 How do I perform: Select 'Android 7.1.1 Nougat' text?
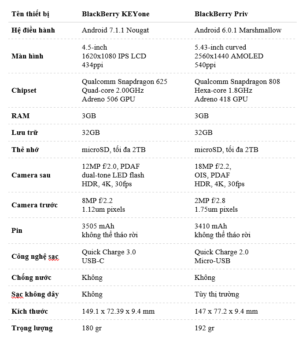click(x=115, y=30)
